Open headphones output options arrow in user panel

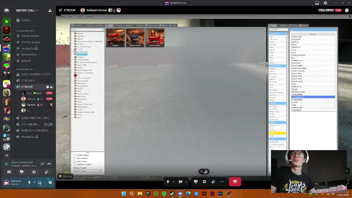pos(44,182)
